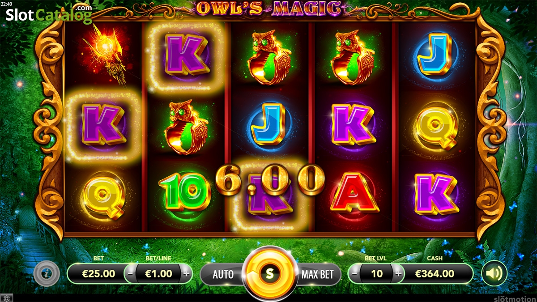Click the €364.00 cash display

pos(434,273)
